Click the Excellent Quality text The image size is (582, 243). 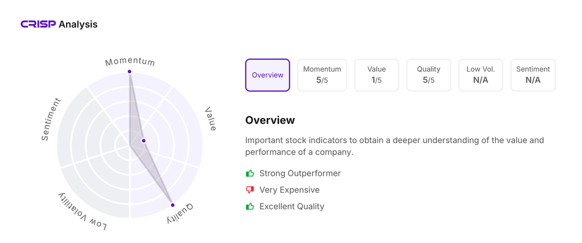tap(292, 206)
